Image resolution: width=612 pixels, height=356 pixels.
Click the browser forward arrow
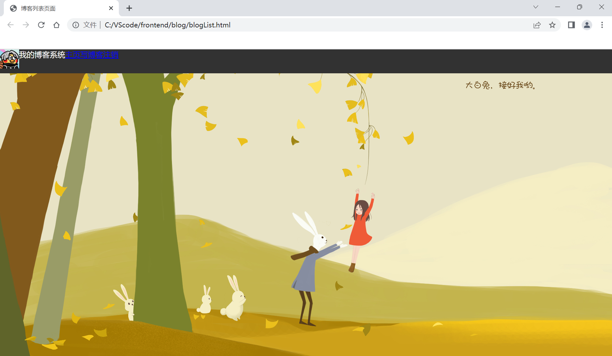click(26, 25)
